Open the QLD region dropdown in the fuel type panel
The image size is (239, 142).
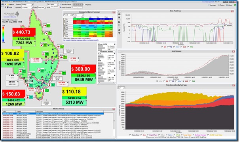[x=121, y=88]
